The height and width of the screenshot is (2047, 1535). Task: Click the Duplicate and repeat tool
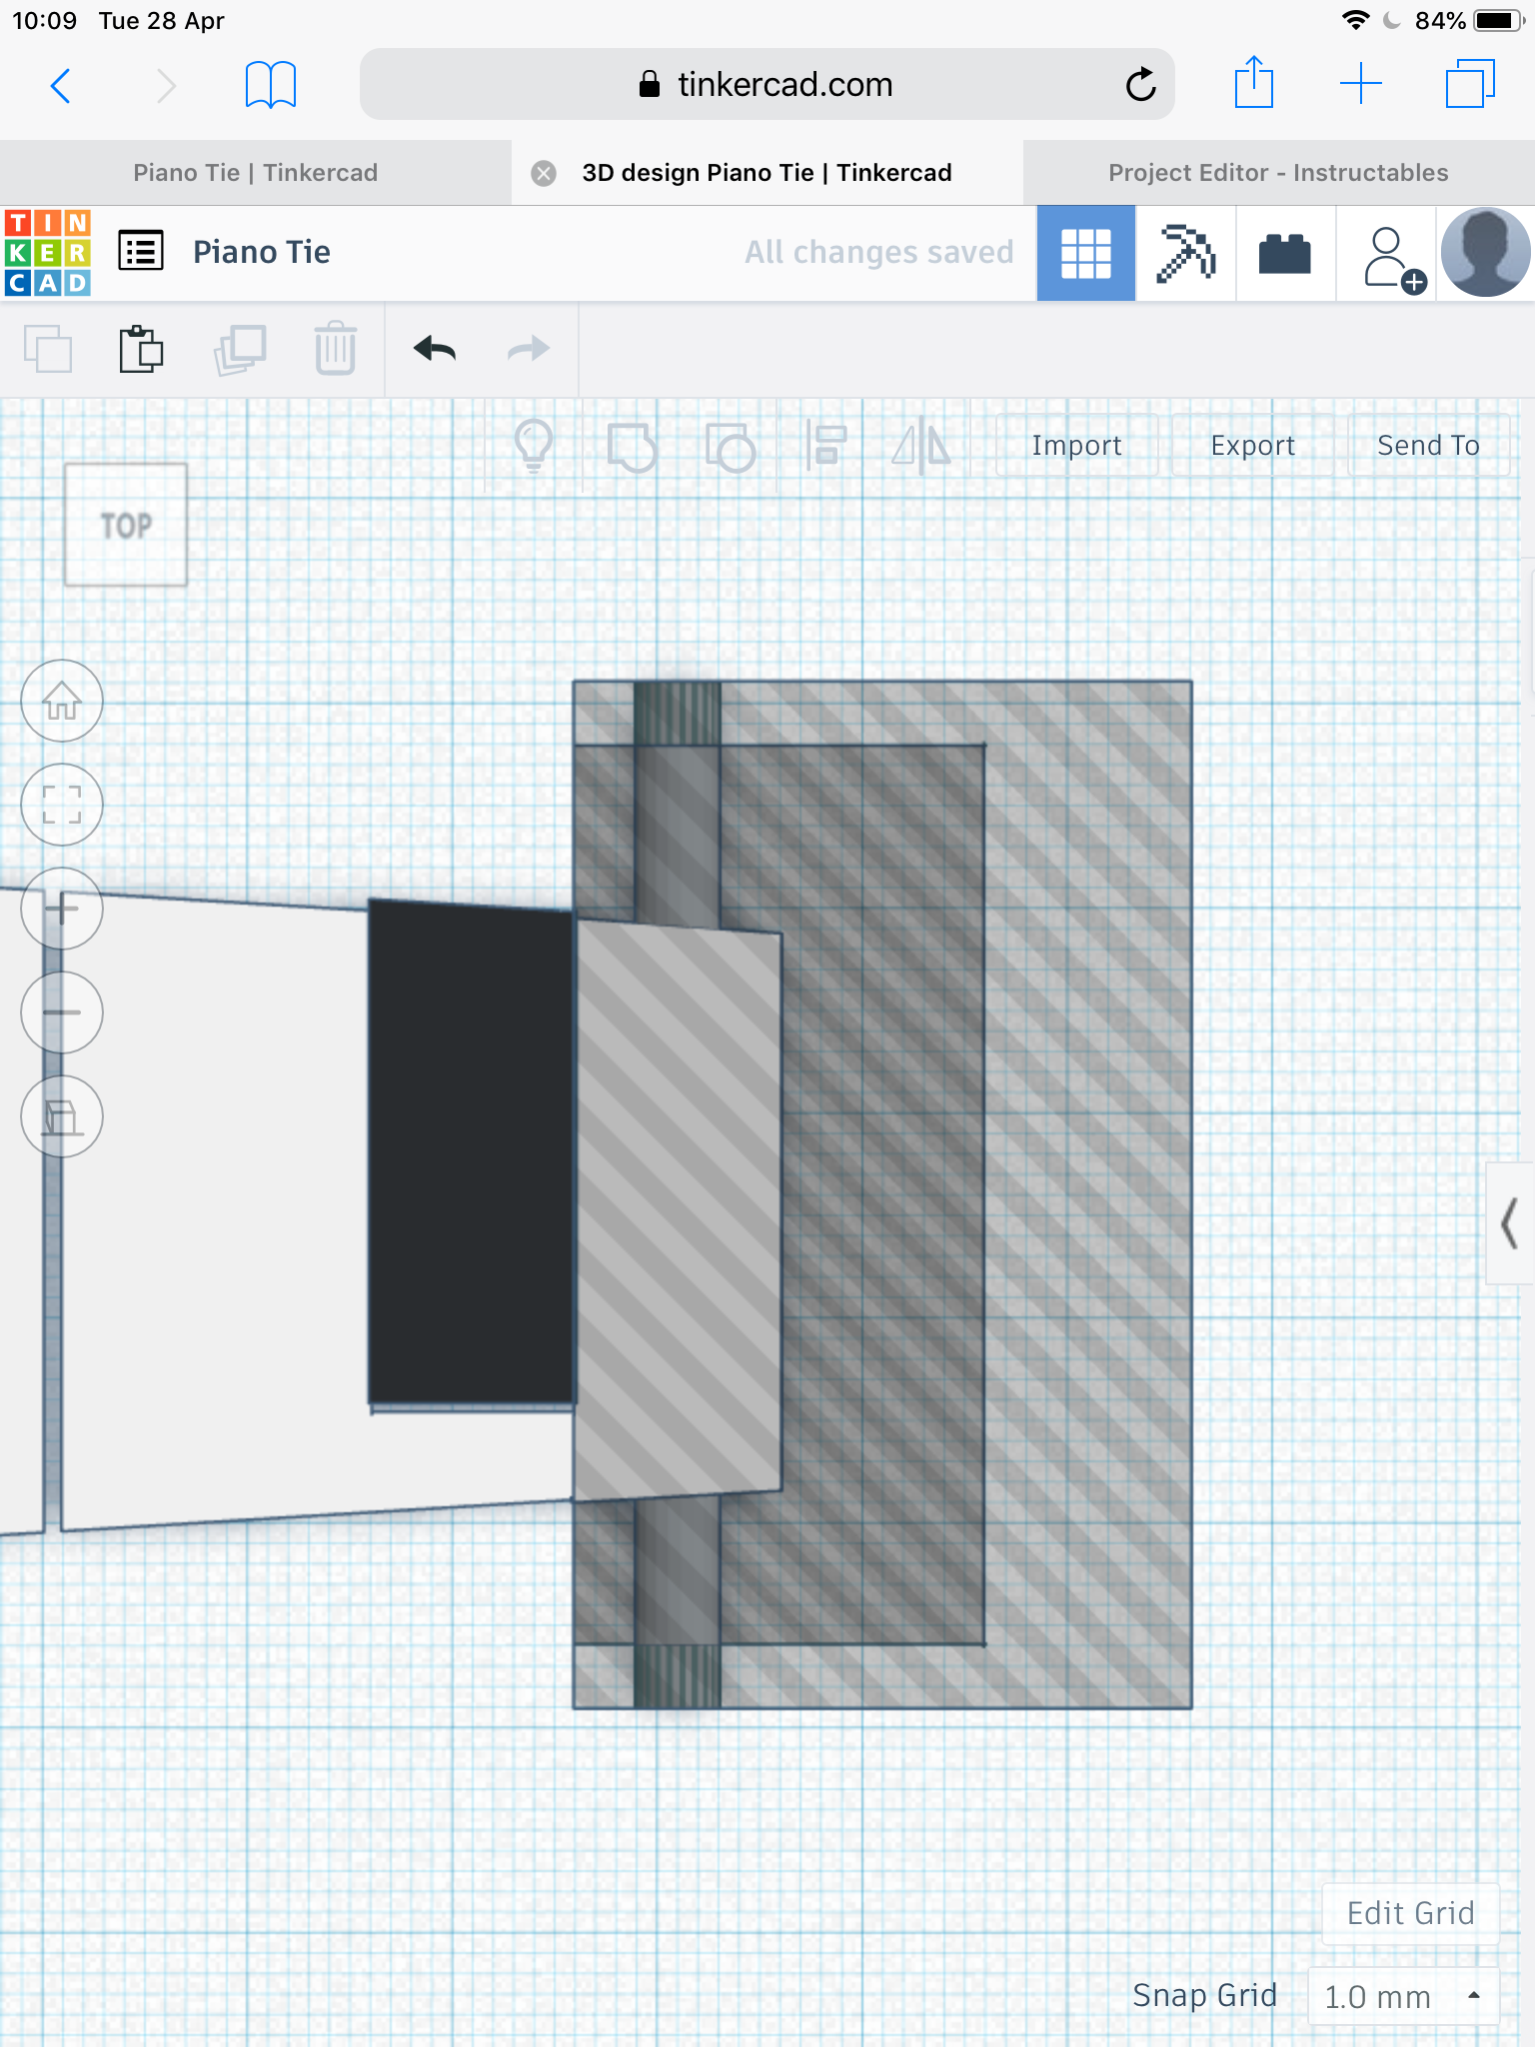coord(240,350)
